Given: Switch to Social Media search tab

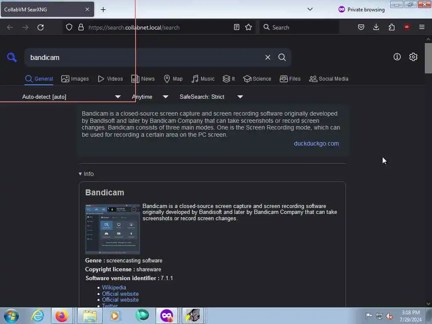Looking at the screenshot, I should coord(329,79).
